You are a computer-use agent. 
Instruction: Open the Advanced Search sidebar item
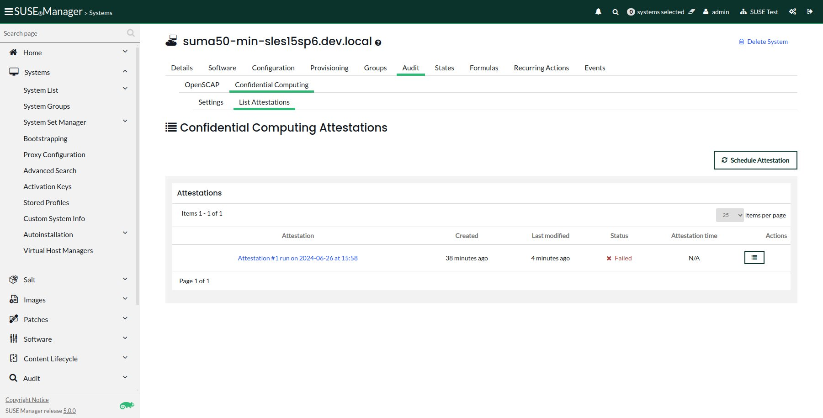click(x=50, y=170)
